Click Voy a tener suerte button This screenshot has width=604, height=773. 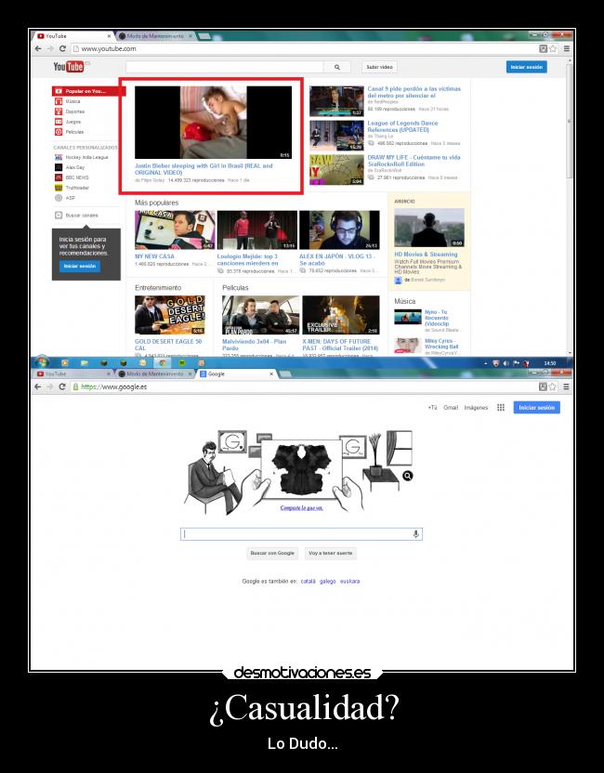pyautogui.click(x=331, y=553)
